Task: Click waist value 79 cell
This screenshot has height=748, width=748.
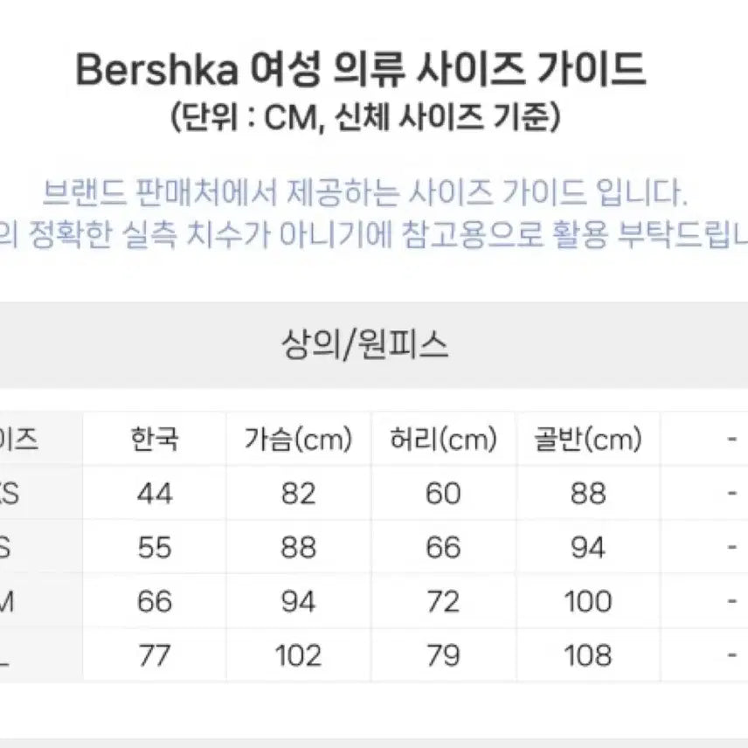Action: click(x=443, y=655)
